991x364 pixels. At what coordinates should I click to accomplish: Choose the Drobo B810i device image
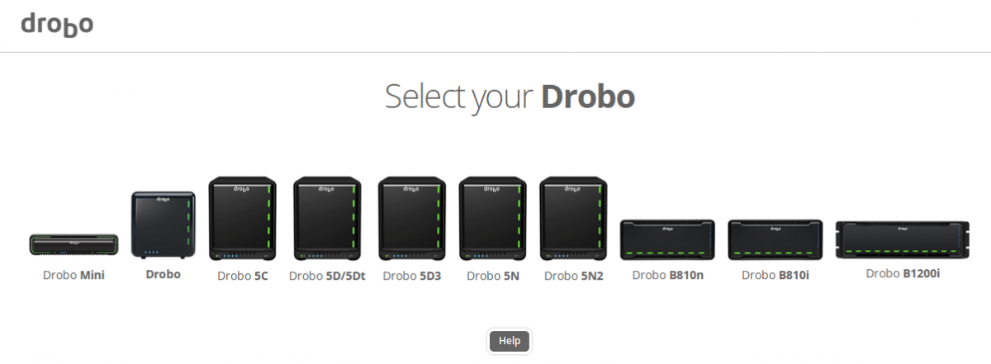click(775, 240)
